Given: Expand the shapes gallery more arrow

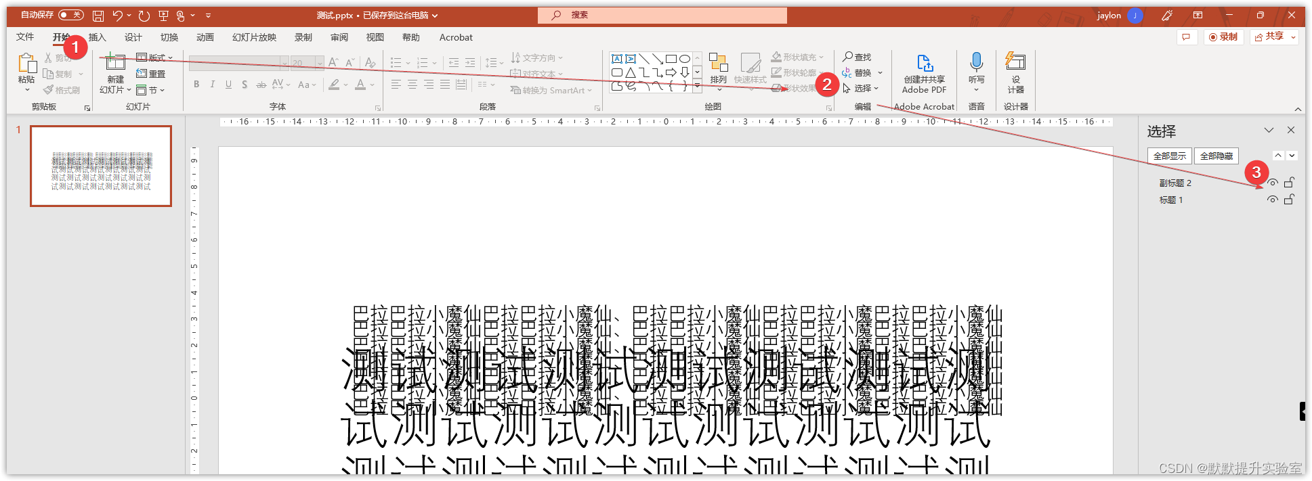Looking at the screenshot, I should 698,86.
